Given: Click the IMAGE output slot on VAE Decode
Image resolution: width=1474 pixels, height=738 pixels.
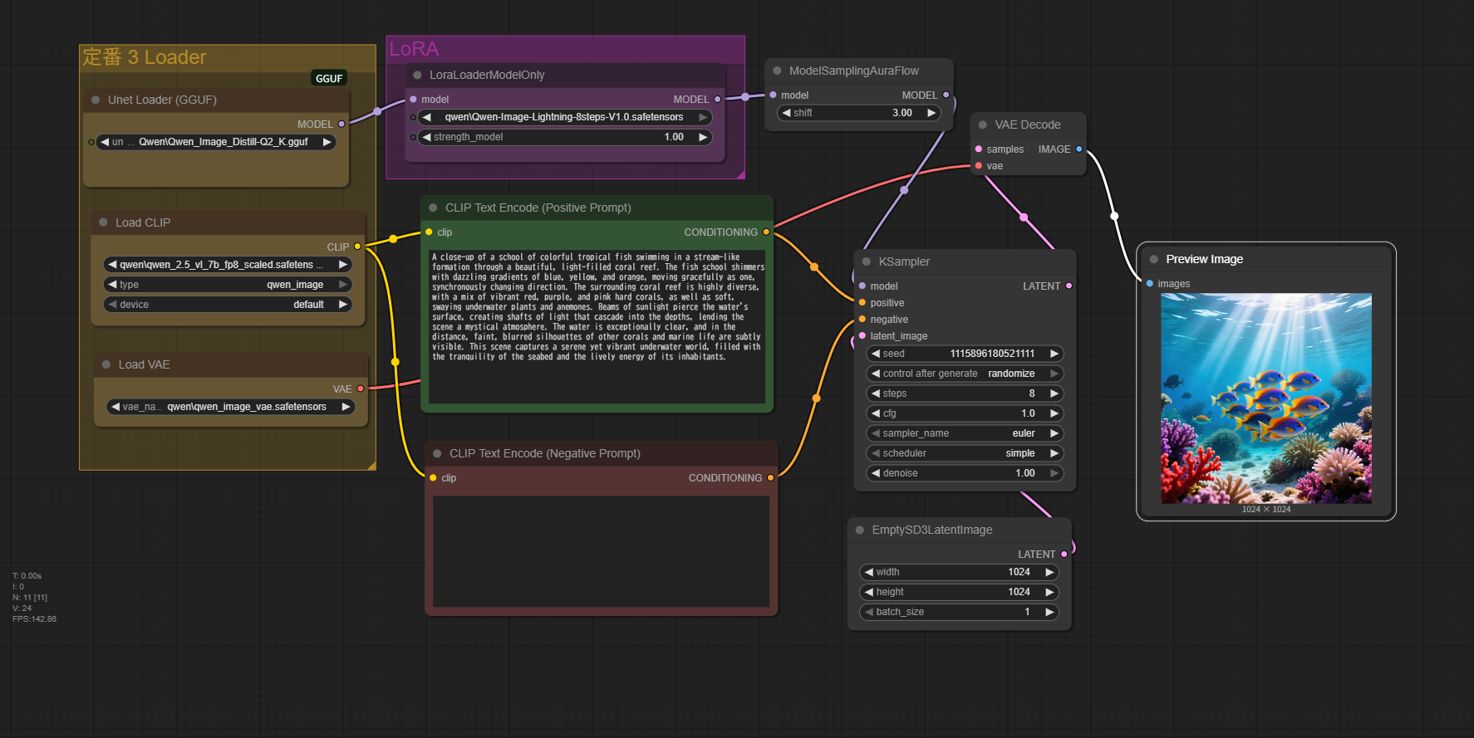Looking at the screenshot, I should 1079,149.
